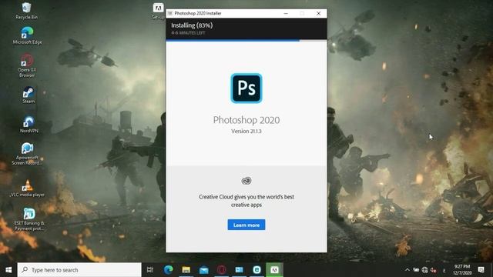Open the Mail app from the taskbar
The image size is (493, 277).
(203, 270)
